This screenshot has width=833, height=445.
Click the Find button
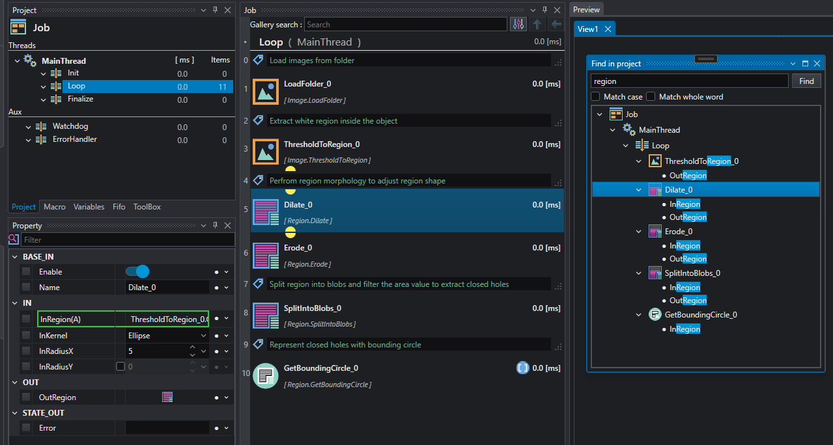pyautogui.click(x=806, y=81)
